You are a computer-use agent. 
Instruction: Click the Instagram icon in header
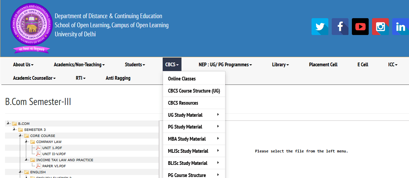(x=380, y=27)
